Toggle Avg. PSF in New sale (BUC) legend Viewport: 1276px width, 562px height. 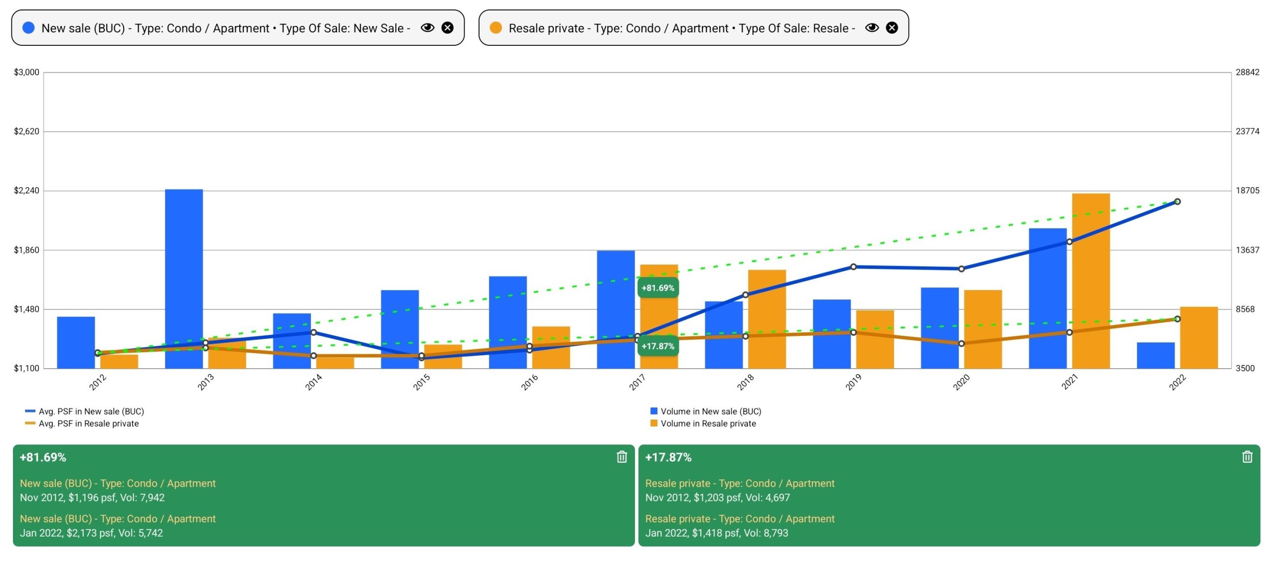click(91, 412)
